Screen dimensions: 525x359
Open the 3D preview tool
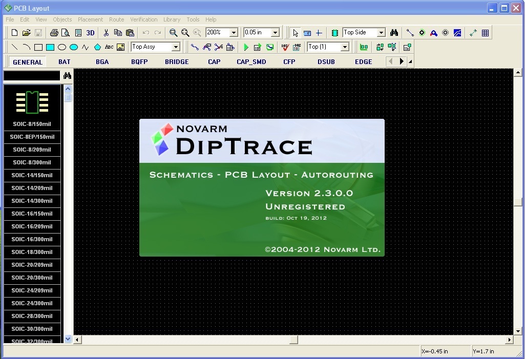pyautogui.click(x=91, y=33)
